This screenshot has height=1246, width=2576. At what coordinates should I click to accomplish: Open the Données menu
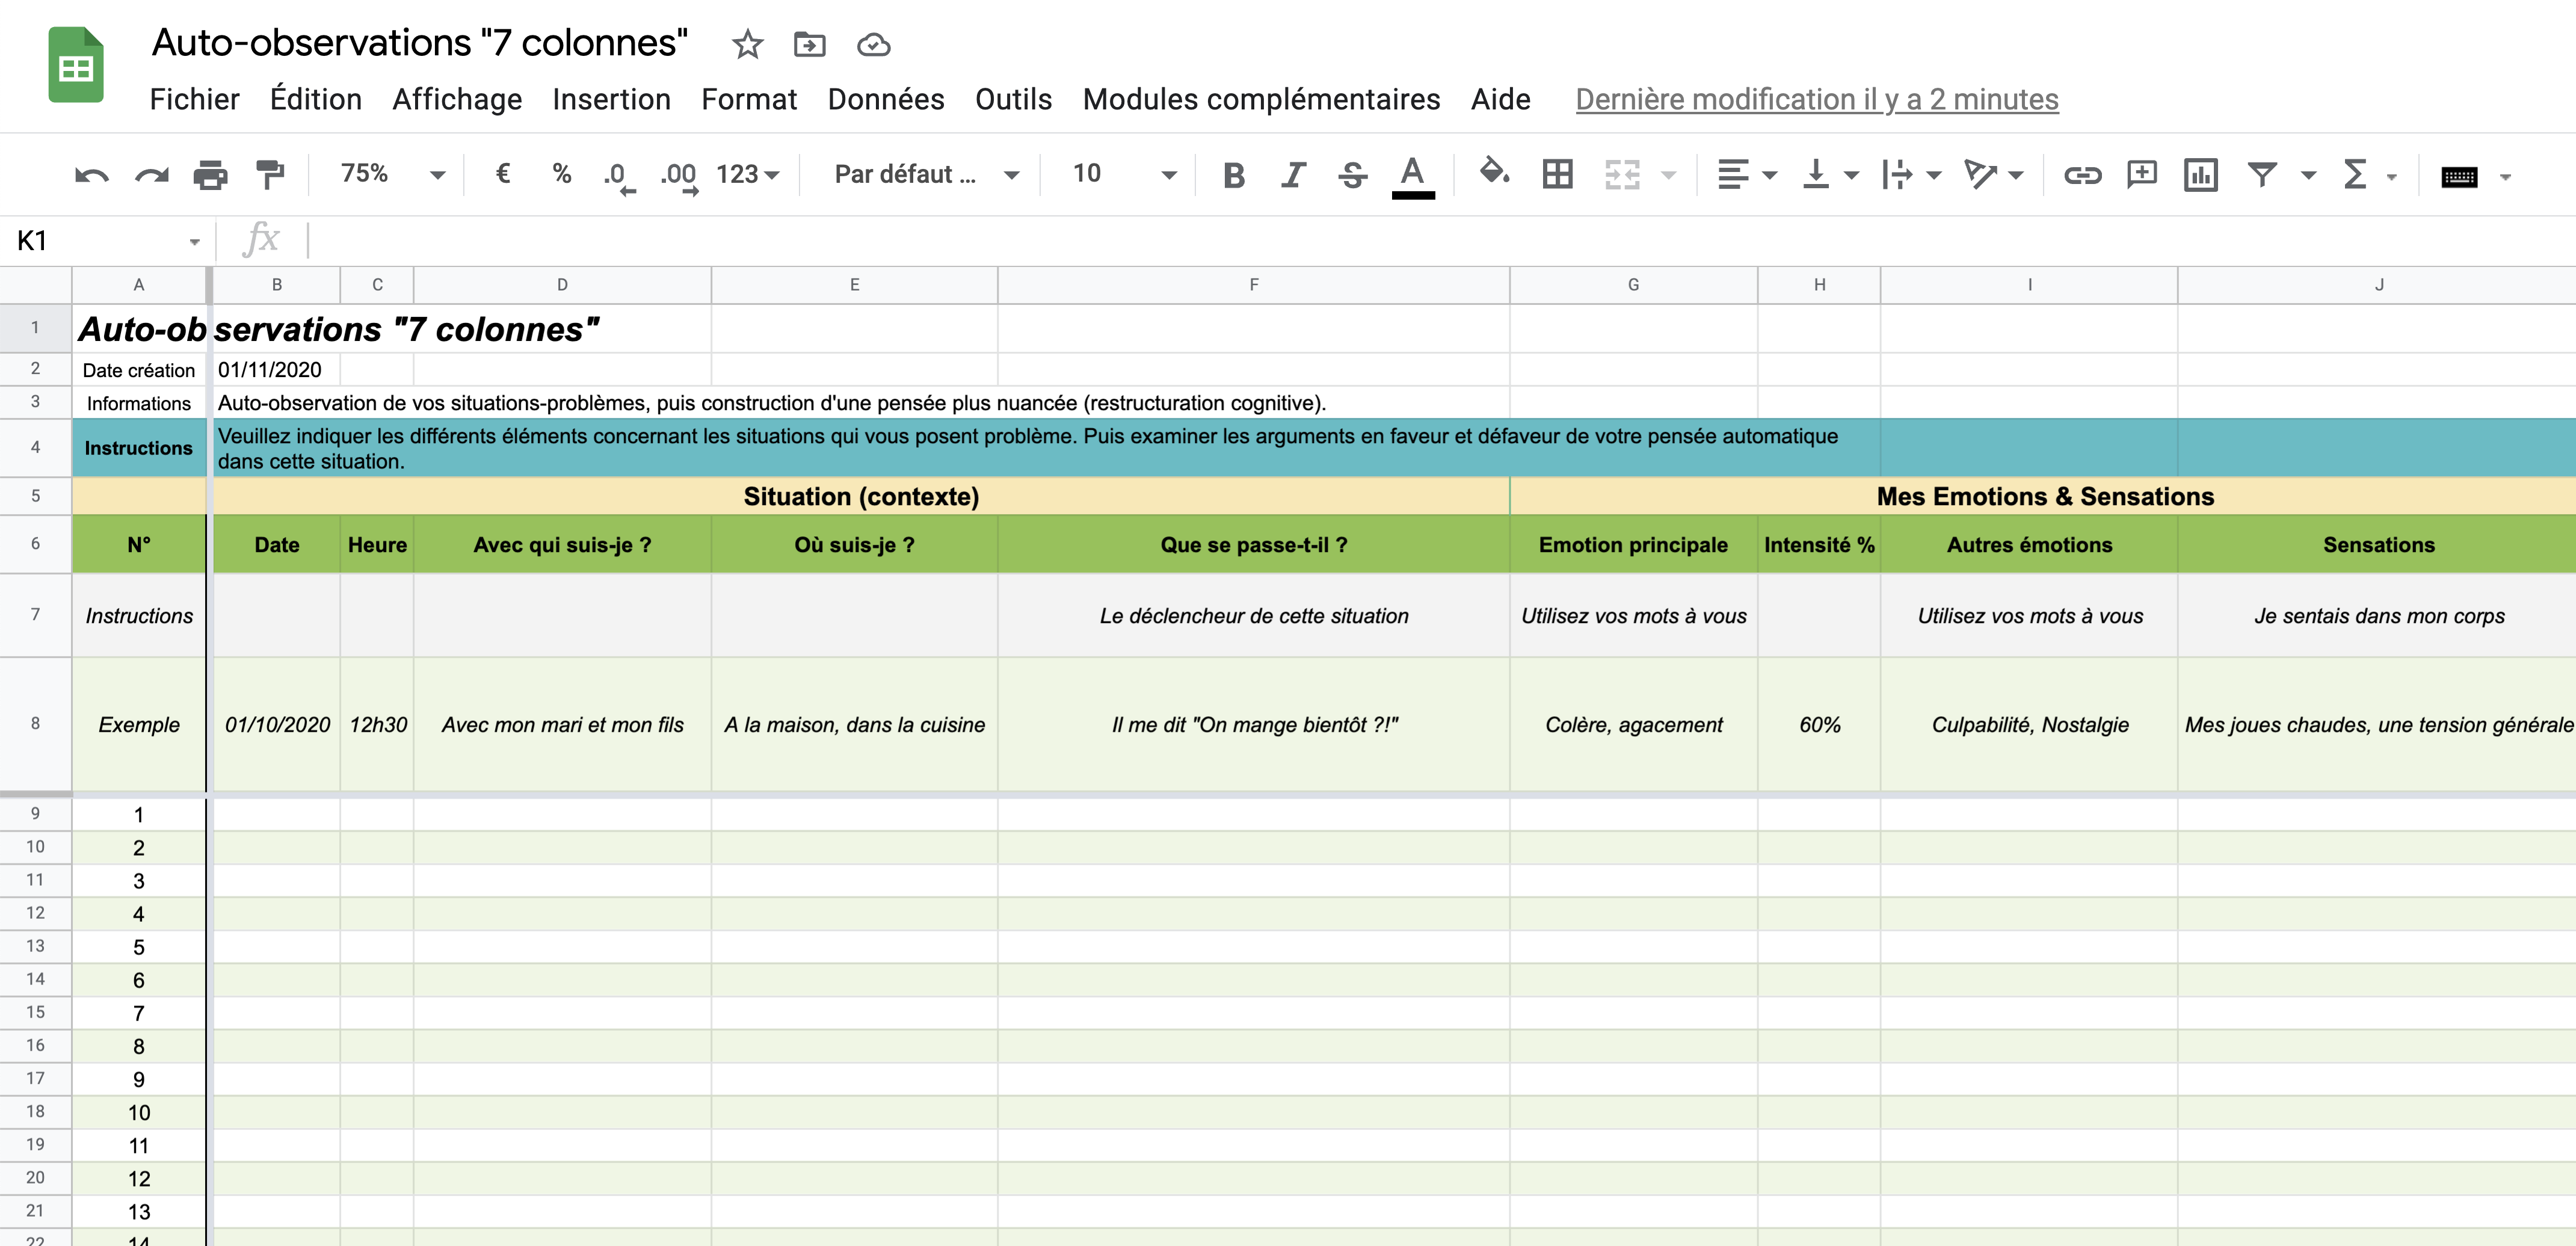[x=886, y=99]
